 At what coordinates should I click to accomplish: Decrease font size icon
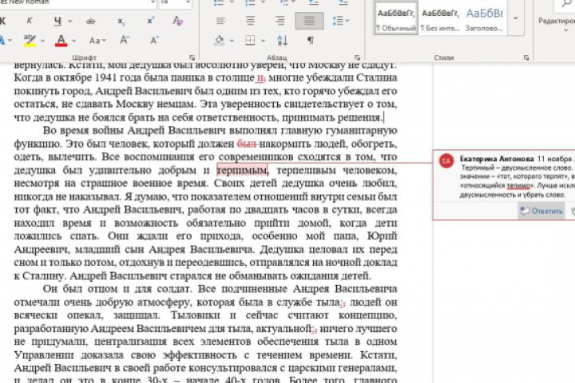(155, 40)
